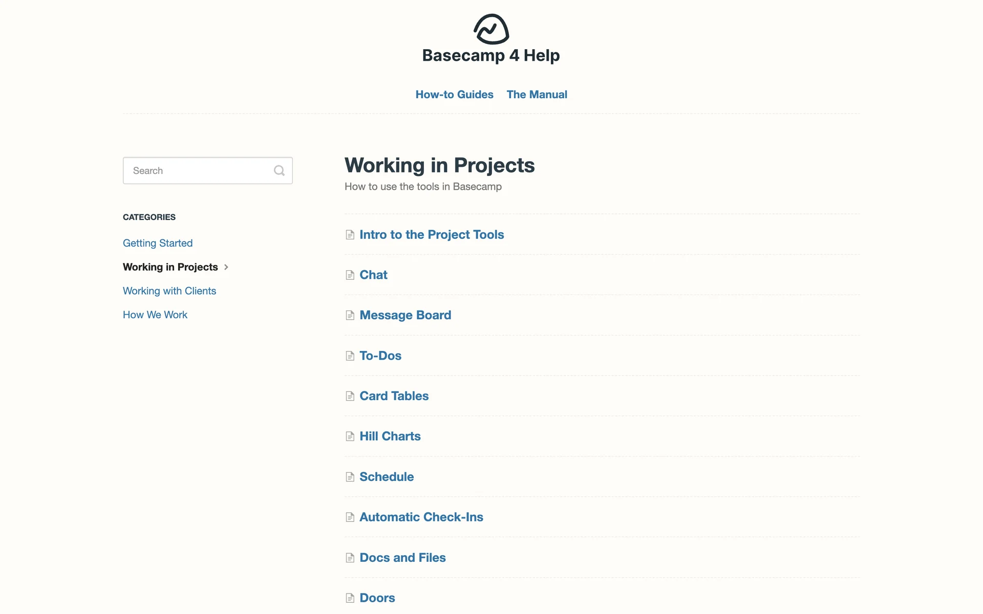Go to Getting Started category
This screenshot has height=614, width=983.
coord(158,243)
